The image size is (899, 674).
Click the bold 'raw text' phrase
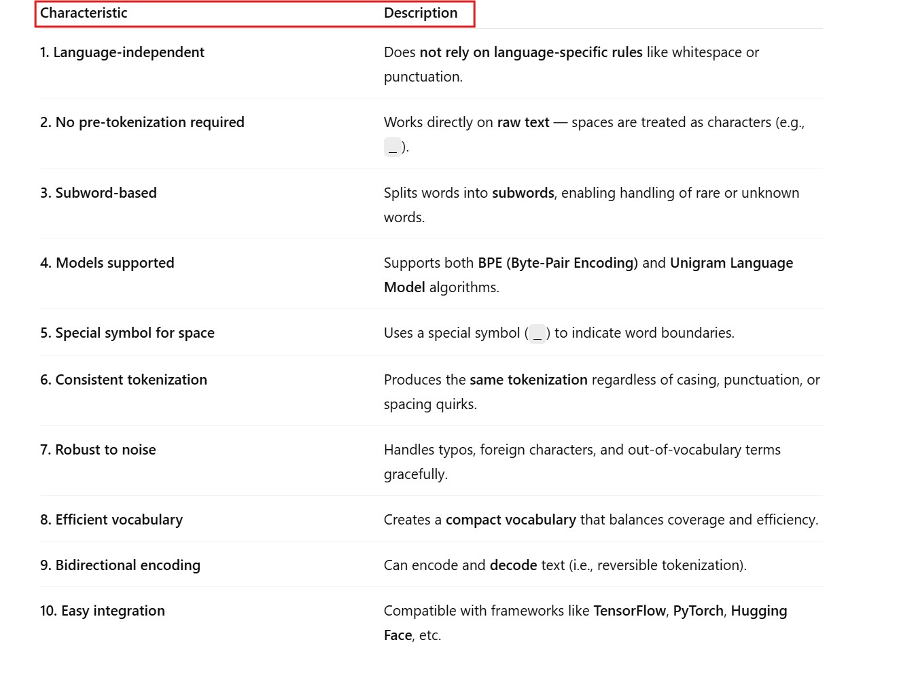point(523,122)
